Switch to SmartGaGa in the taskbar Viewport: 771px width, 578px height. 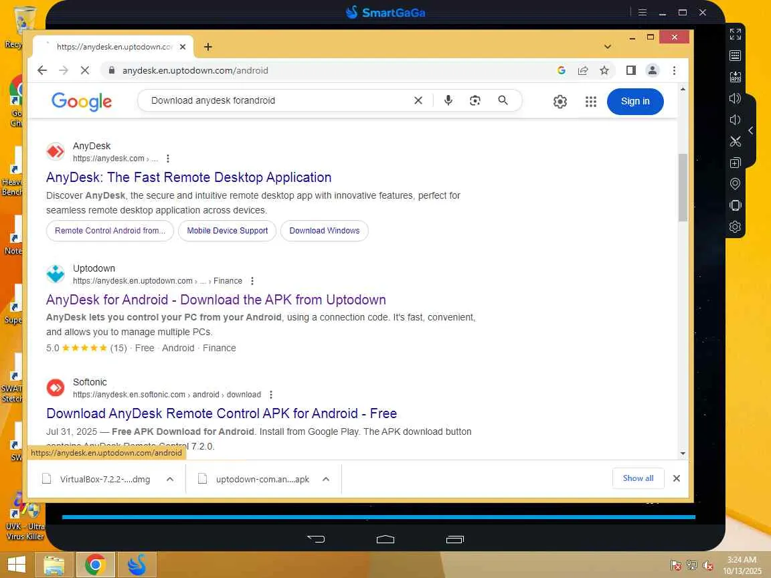pyautogui.click(x=137, y=565)
